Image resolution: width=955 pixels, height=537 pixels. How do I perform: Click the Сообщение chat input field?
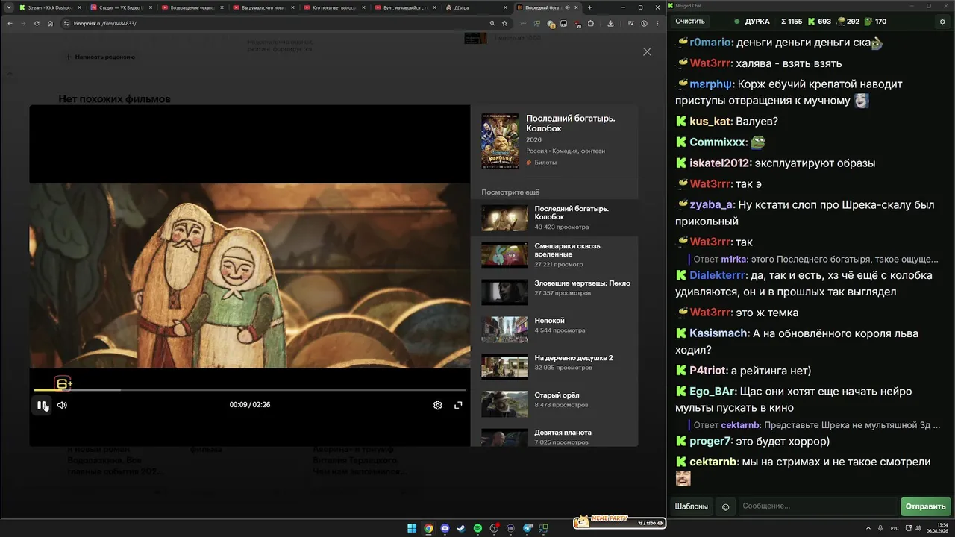818,506
